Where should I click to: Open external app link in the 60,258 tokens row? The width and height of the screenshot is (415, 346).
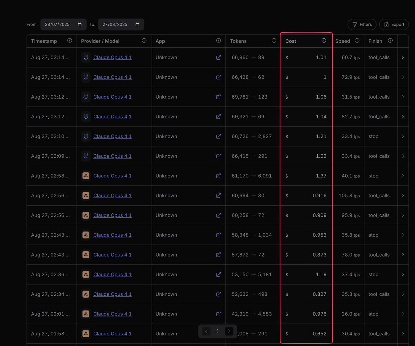[x=219, y=215]
